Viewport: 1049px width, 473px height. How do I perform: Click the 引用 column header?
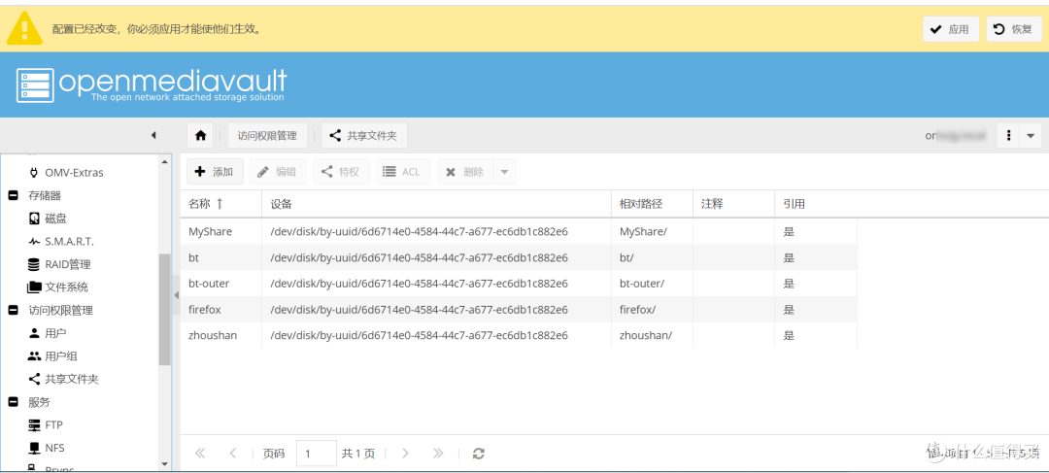point(816,204)
